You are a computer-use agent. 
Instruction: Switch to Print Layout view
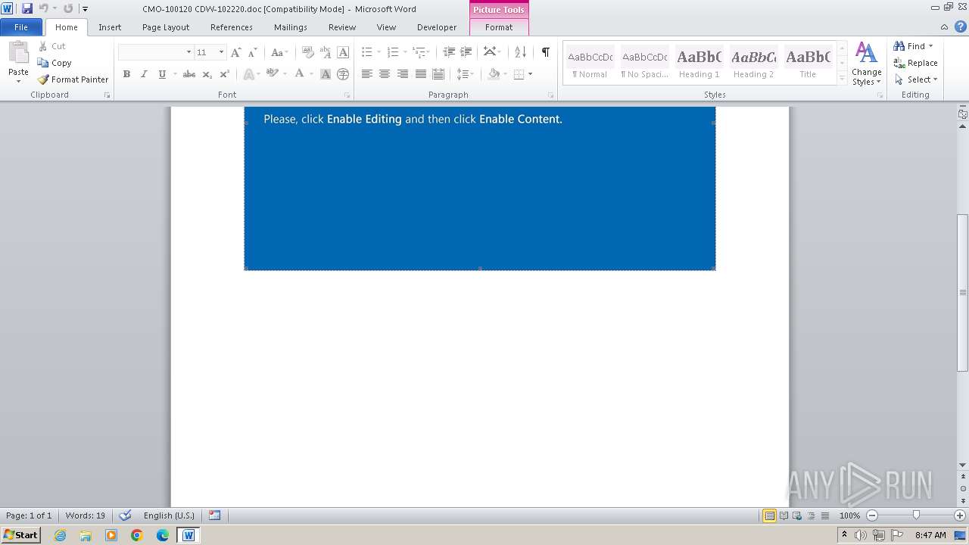770,515
